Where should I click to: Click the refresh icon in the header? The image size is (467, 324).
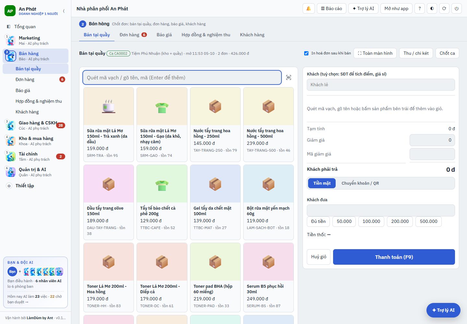tap(444, 8)
